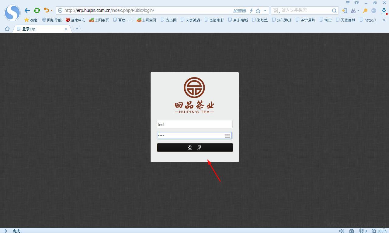Screen dimensions: 389x233
Task: Open 百度一下 bookmark
Action: 123,20
